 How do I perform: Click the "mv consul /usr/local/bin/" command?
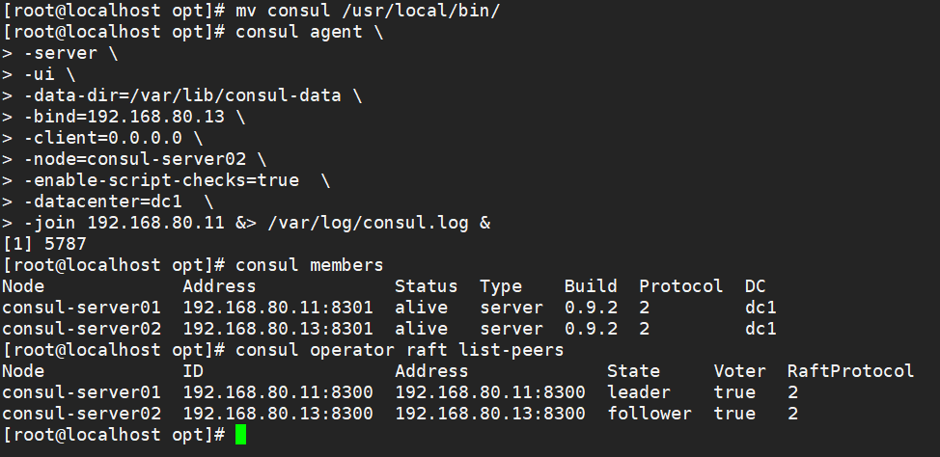[368, 11]
